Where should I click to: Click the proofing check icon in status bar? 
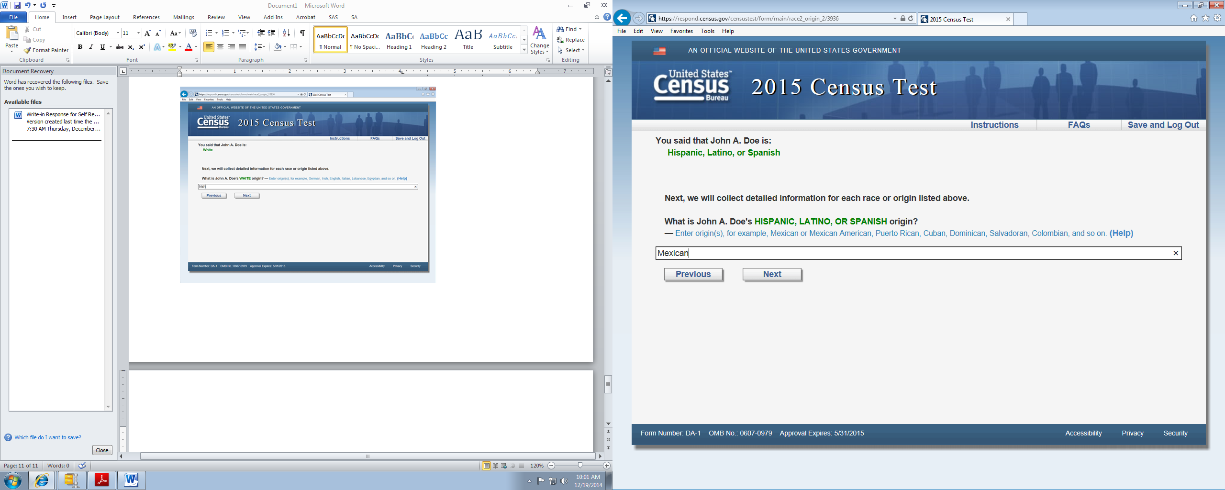82,466
